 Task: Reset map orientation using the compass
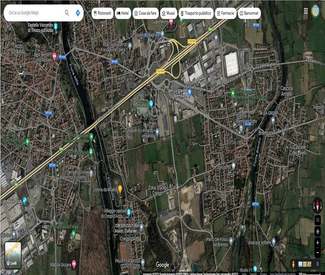(318, 205)
